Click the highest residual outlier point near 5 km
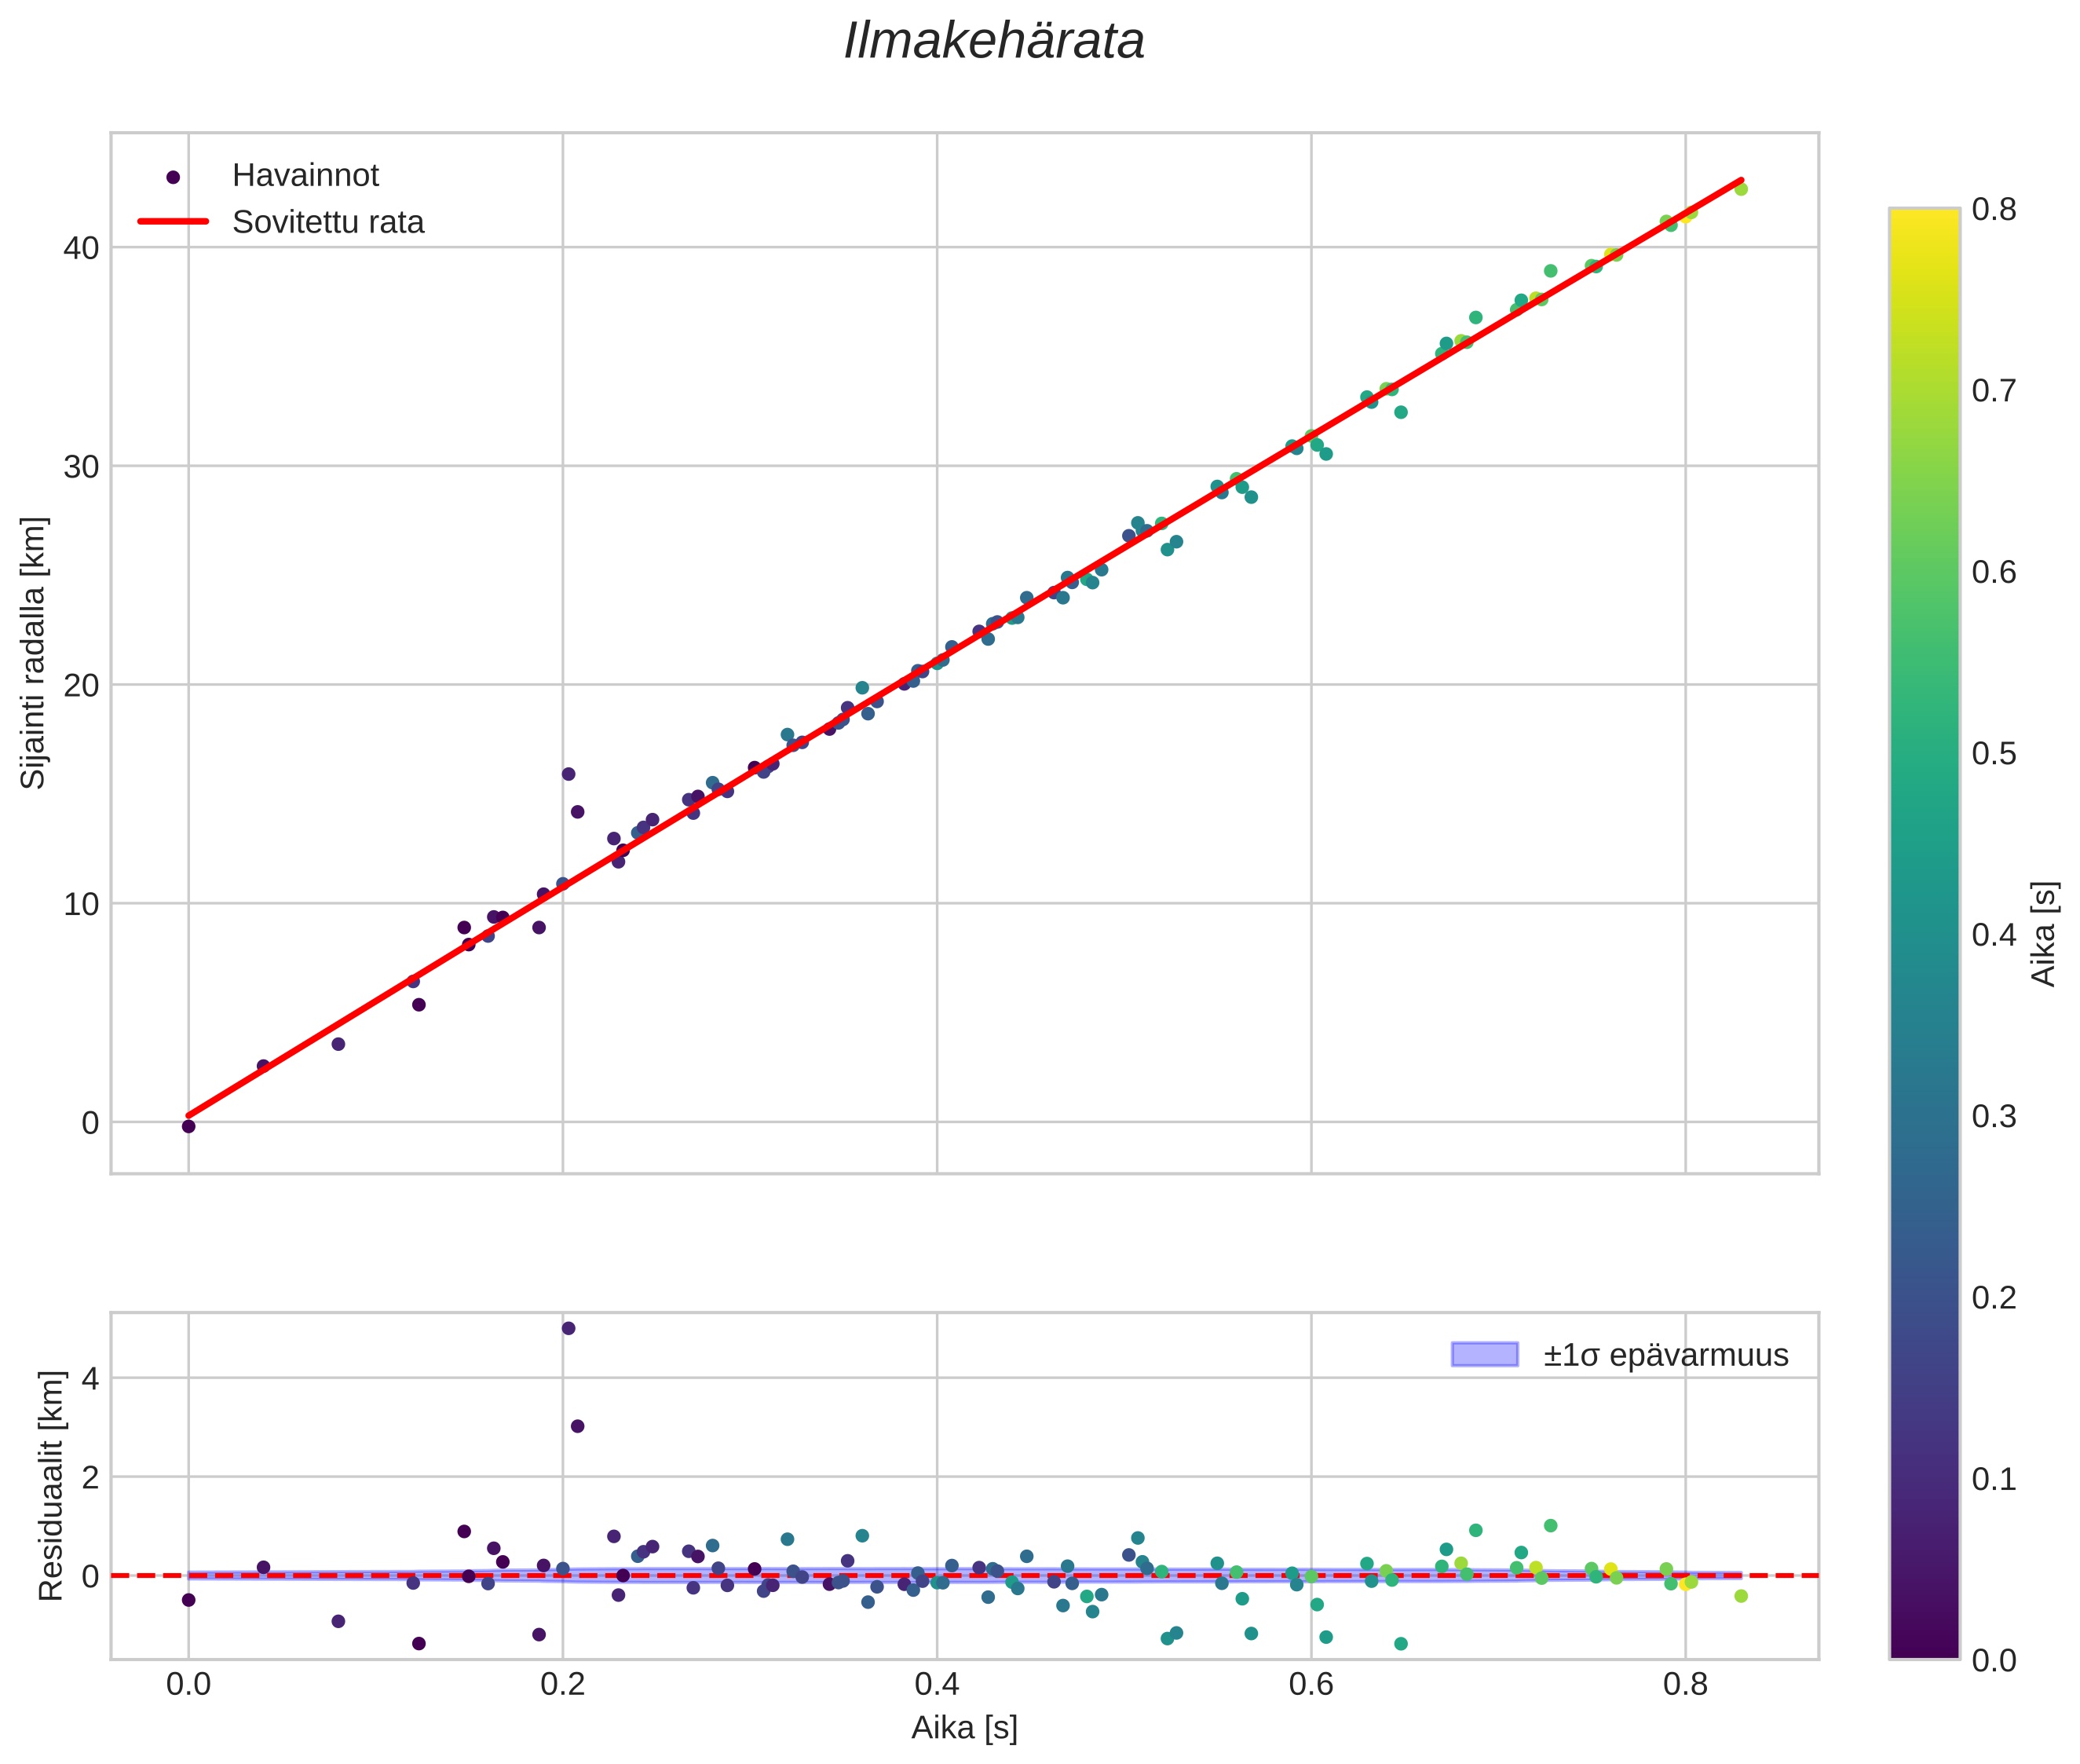 point(568,1328)
